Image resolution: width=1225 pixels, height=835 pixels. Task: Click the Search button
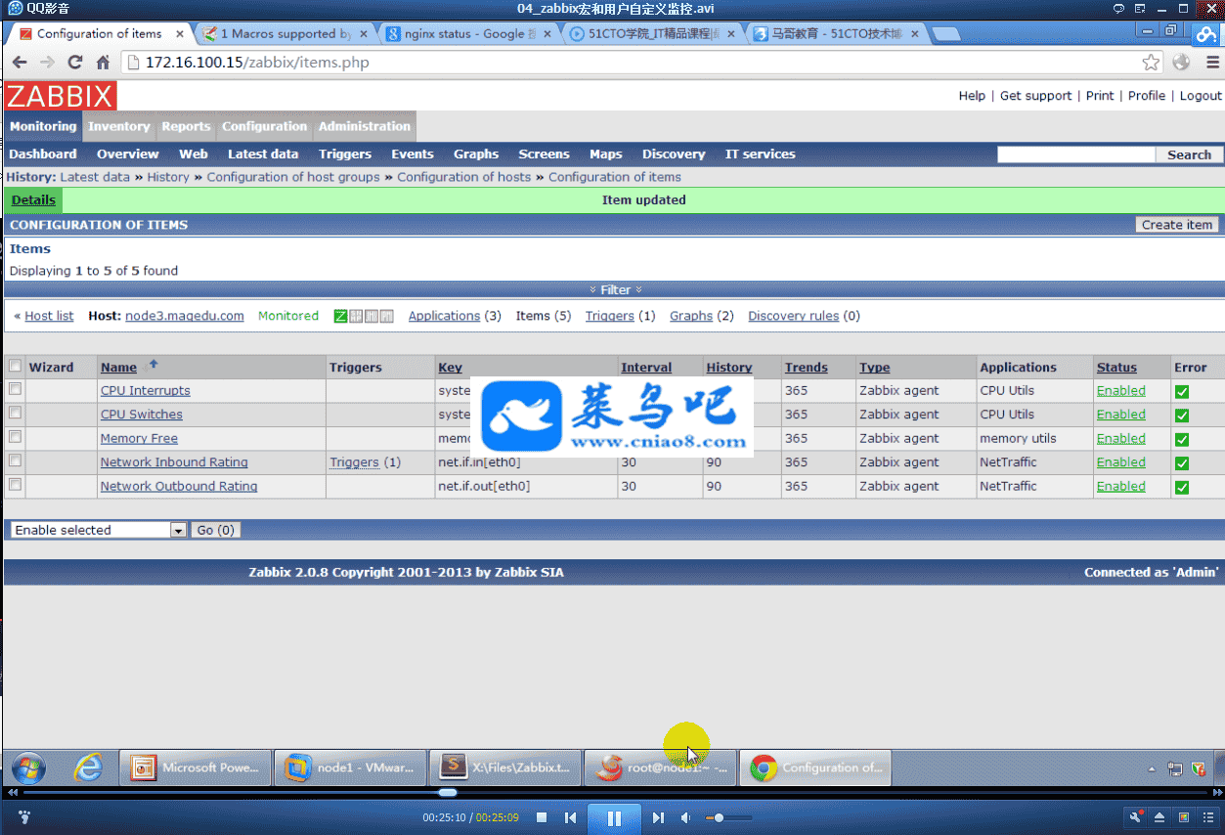coord(1189,154)
